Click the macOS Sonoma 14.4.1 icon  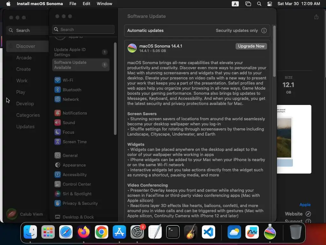click(x=132, y=48)
